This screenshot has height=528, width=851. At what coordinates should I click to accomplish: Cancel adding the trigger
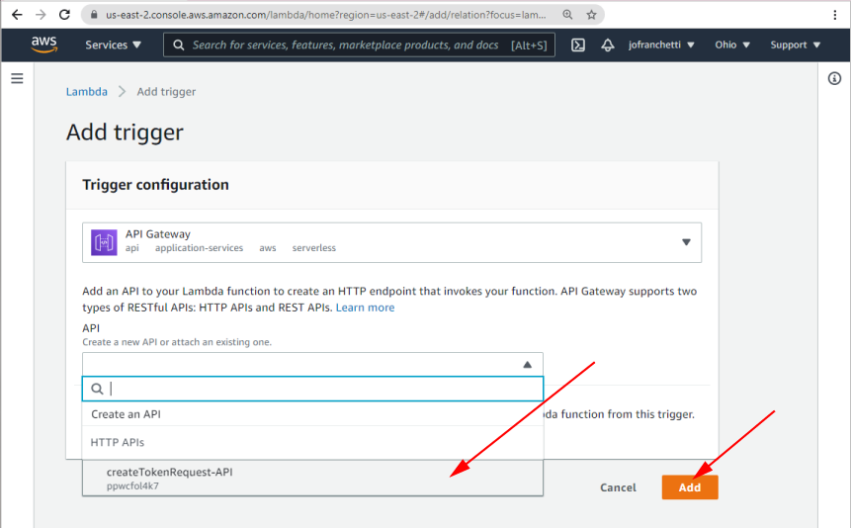click(x=618, y=487)
